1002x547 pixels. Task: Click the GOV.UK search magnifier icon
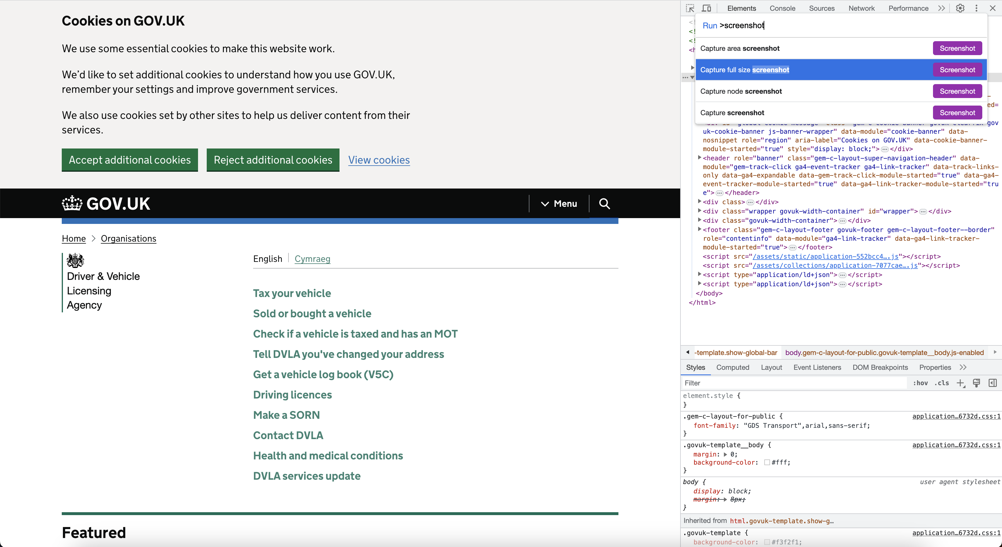tap(604, 204)
